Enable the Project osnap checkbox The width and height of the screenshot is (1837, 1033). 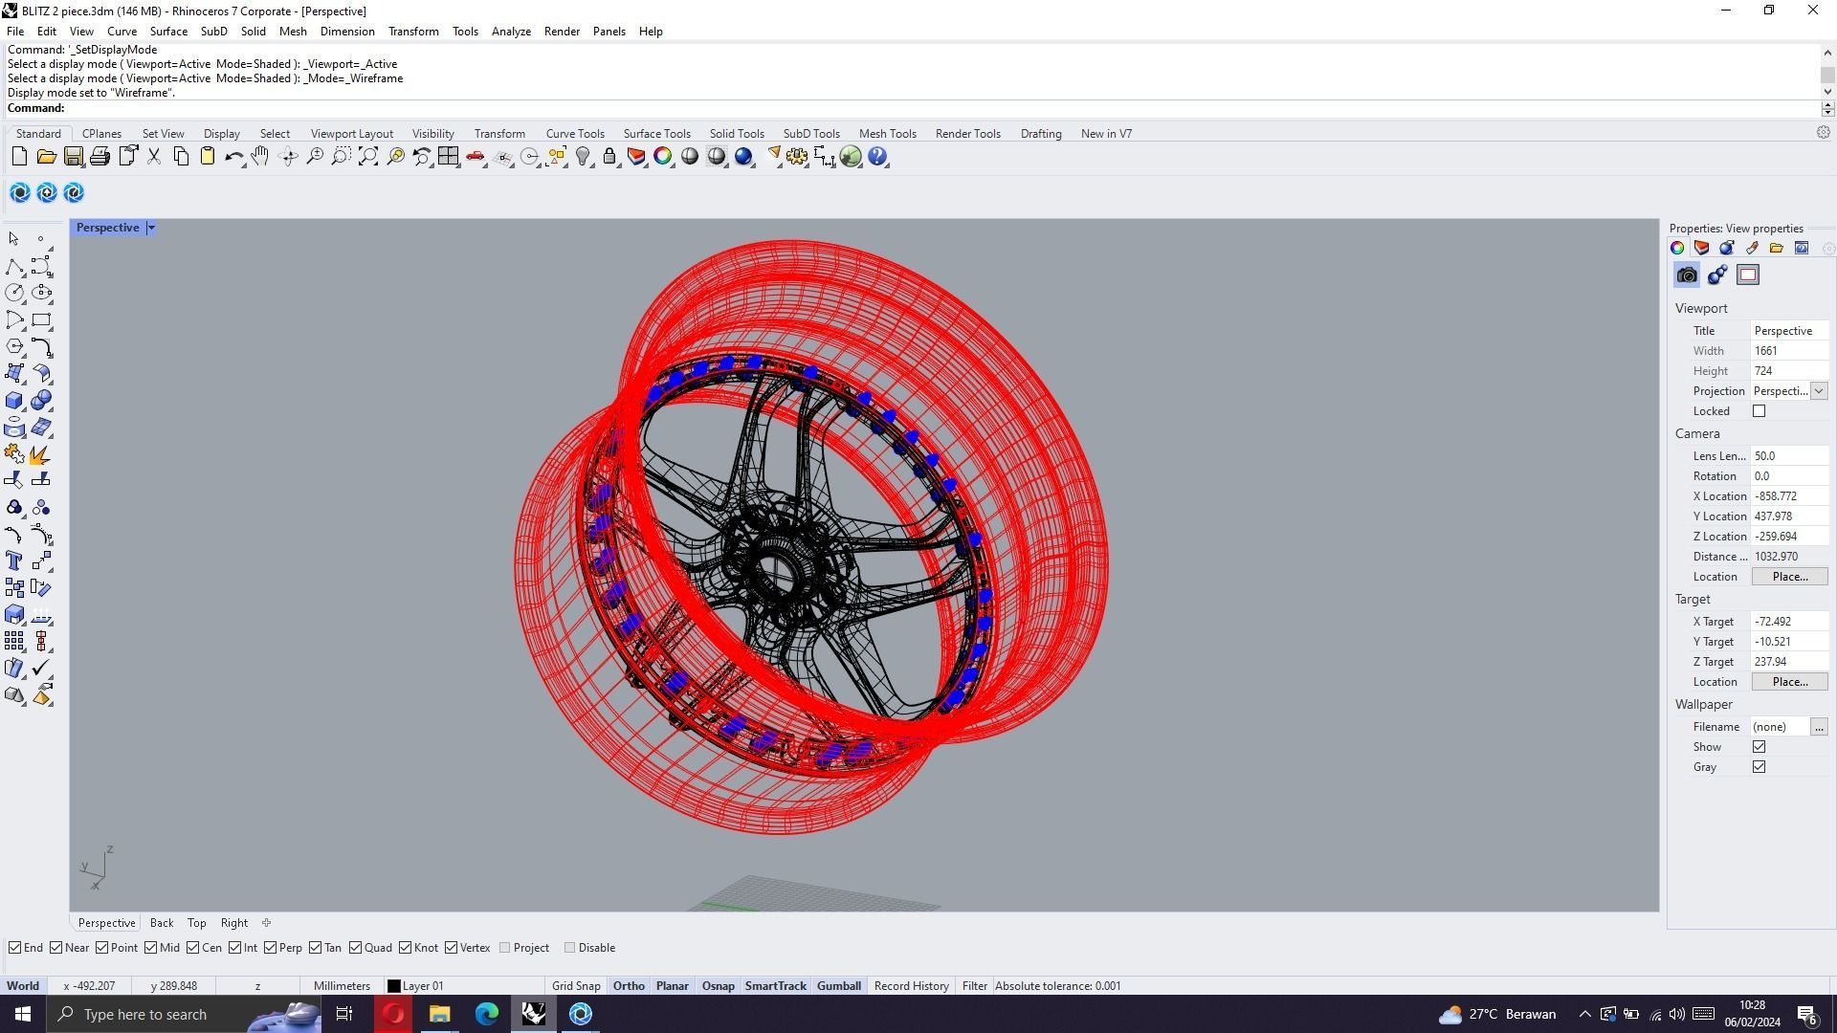click(505, 948)
